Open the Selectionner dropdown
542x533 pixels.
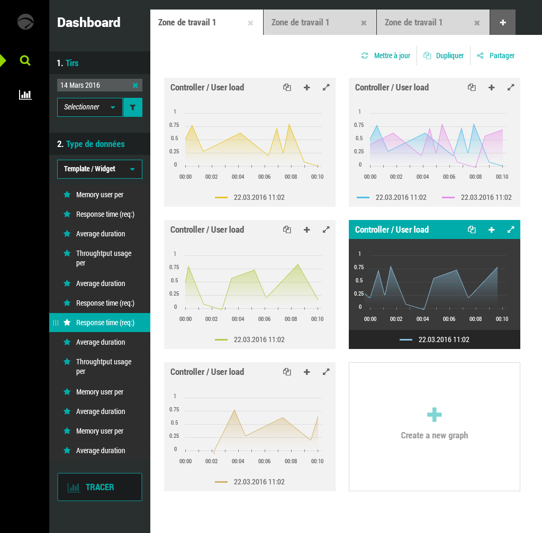pyautogui.click(x=89, y=107)
